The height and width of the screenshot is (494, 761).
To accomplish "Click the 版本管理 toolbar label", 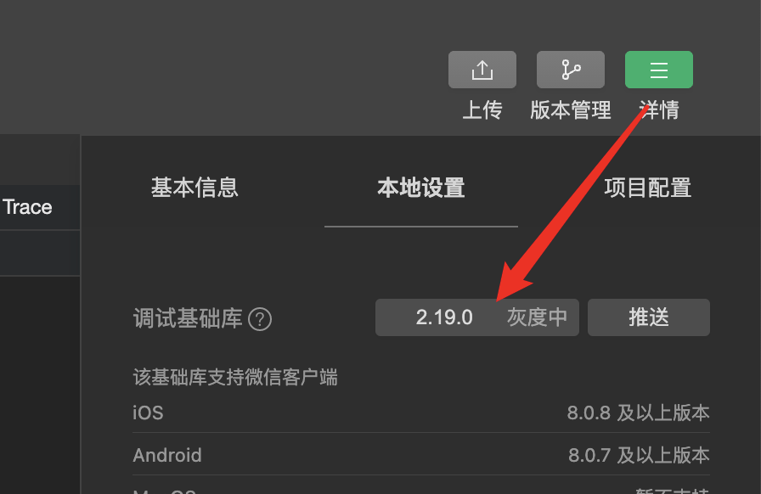I will (x=570, y=110).
